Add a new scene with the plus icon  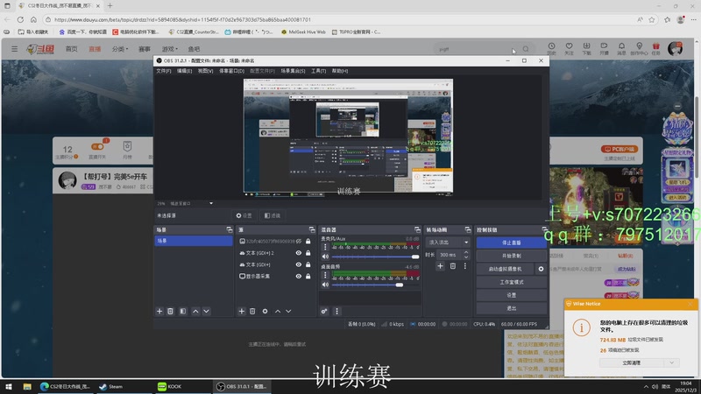coord(159,312)
